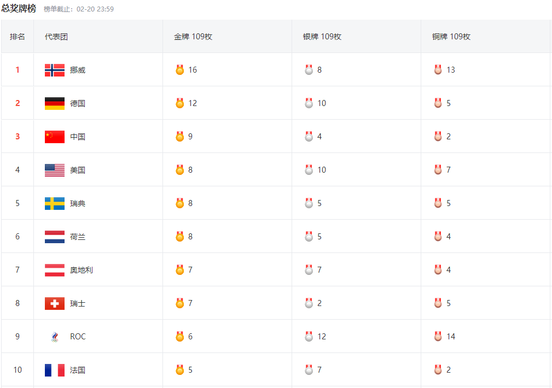The width and height of the screenshot is (552, 388).
Task: Click the United States flag icon
Action: point(54,170)
